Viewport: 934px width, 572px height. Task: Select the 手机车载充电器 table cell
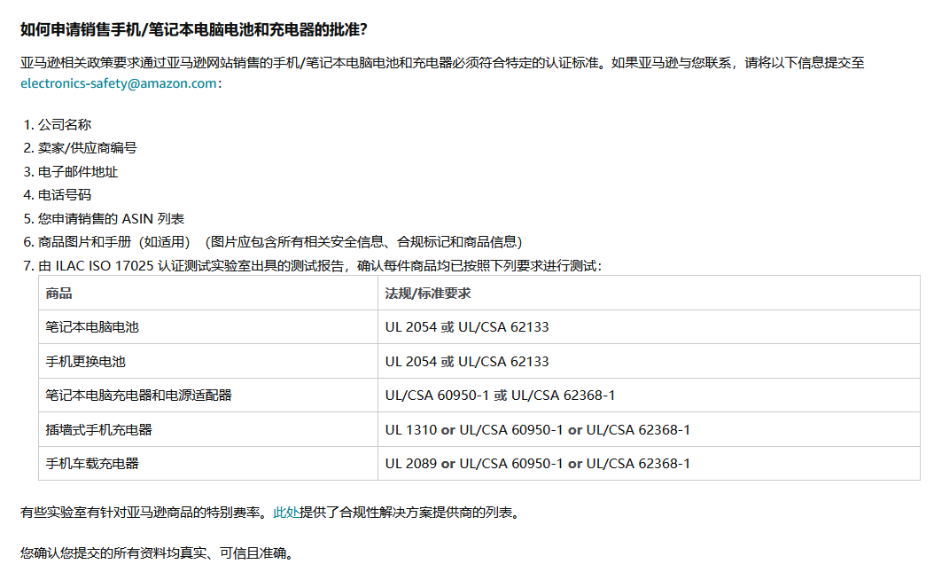pos(208,464)
